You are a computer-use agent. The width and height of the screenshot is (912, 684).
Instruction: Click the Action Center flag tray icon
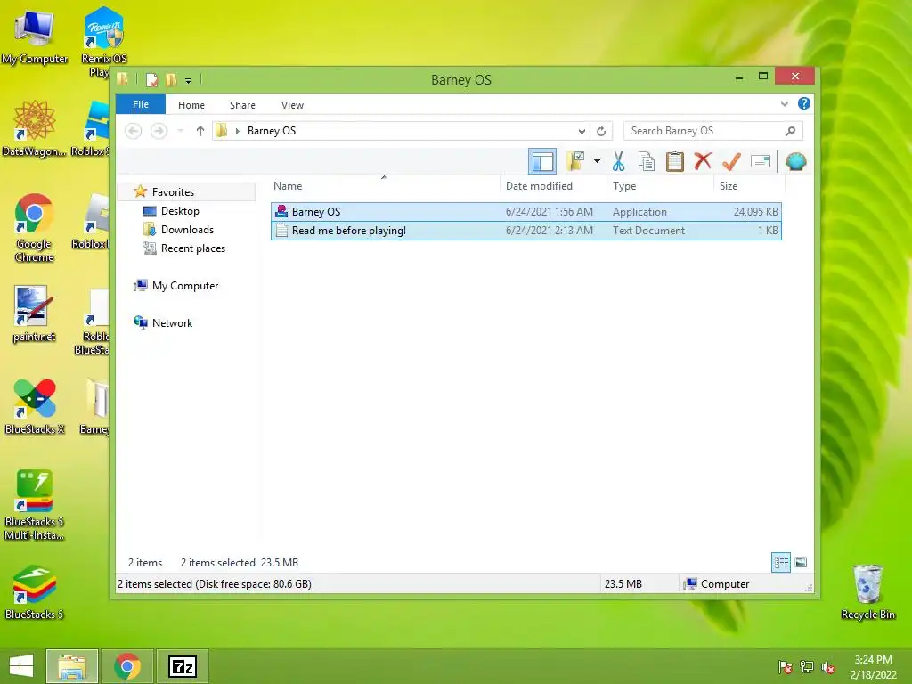[785, 667]
